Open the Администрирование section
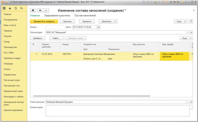Viewport: 198px width, 122px height. [x=13, y=110]
